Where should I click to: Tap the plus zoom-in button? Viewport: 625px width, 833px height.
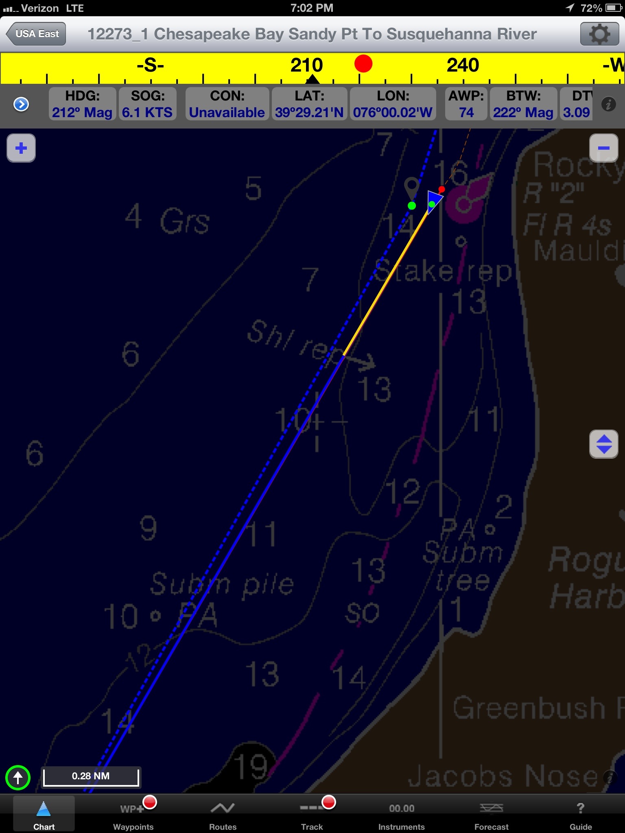pyautogui.click(x=21, y=148)
